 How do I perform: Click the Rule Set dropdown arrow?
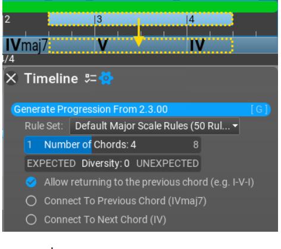pyautogui.click(x=235, y=126)
